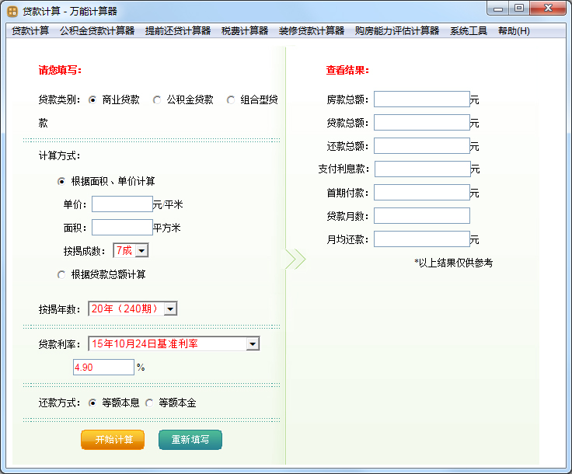Image resolution: width=572 pixels, height=474 pixels.
Task: Open the 按揭成数 dropdown
Action: pyautogui.click(x=131, y=250)
